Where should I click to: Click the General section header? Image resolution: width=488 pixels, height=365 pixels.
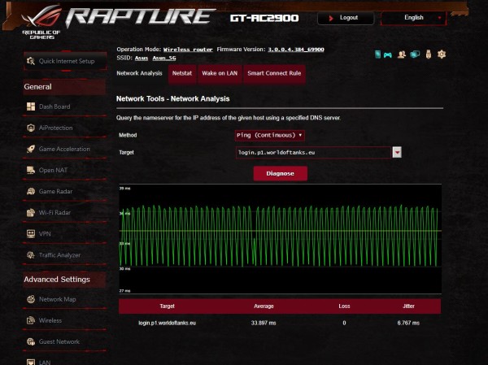tap(64, 87)
